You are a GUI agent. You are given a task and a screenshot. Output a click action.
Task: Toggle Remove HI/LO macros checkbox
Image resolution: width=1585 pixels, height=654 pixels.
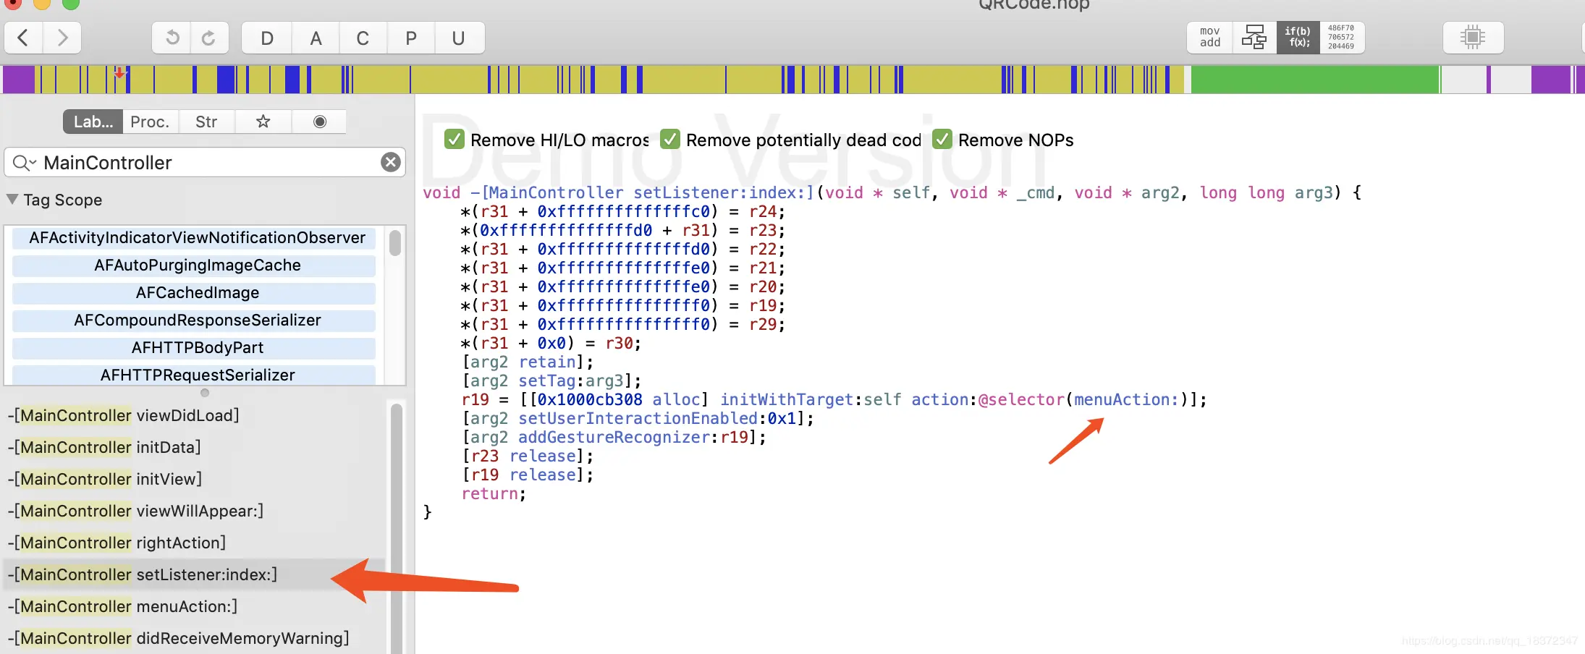(455, 139)
